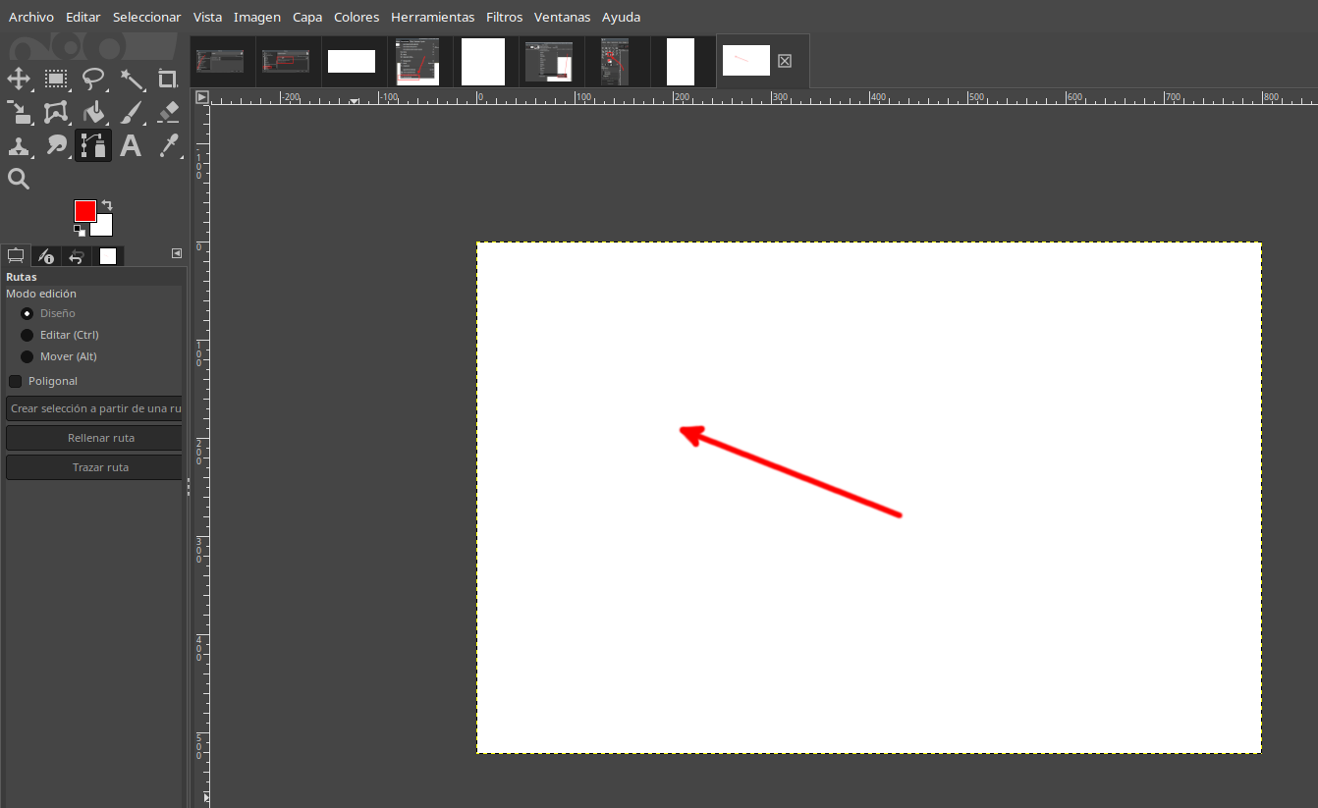This screenshot has height=808, width=1318.
Task: Open the dock tab configuration menu arrow
Action: click(x=177, y=253)
